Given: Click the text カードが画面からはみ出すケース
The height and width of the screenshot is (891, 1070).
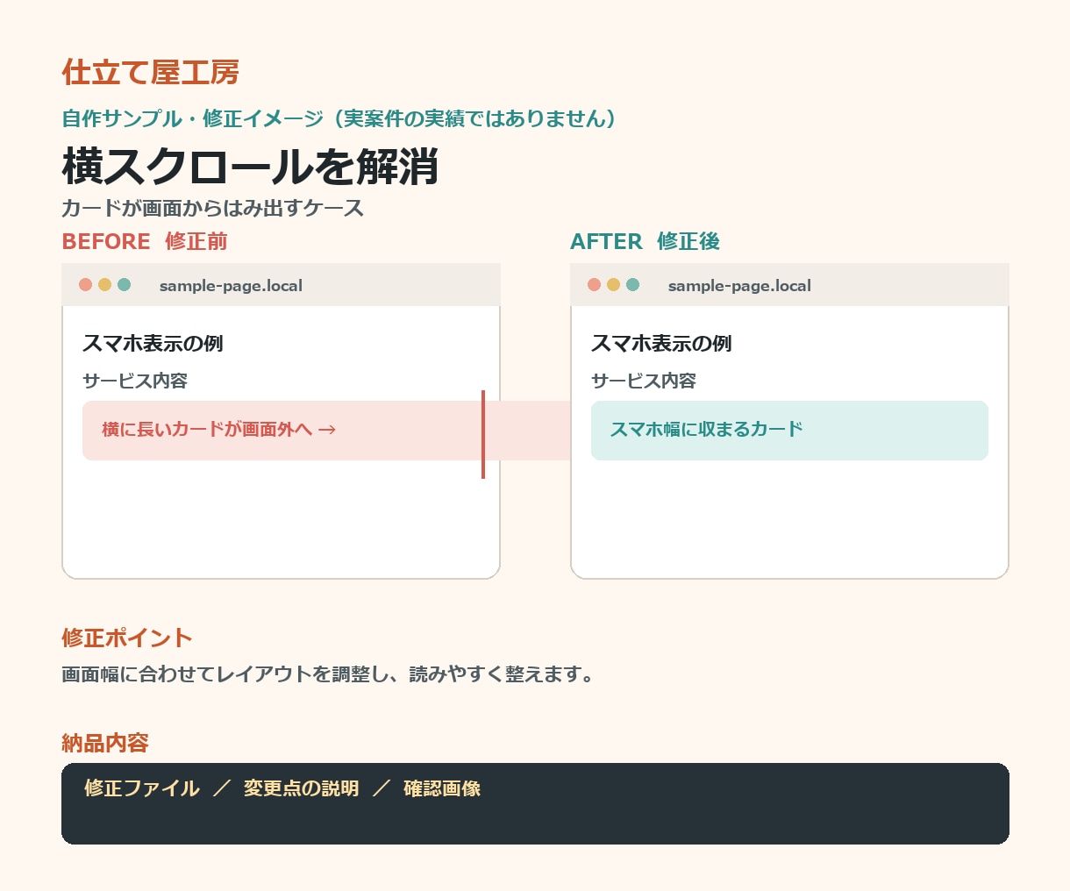Looking at the screenshot, I should [212, 209].
